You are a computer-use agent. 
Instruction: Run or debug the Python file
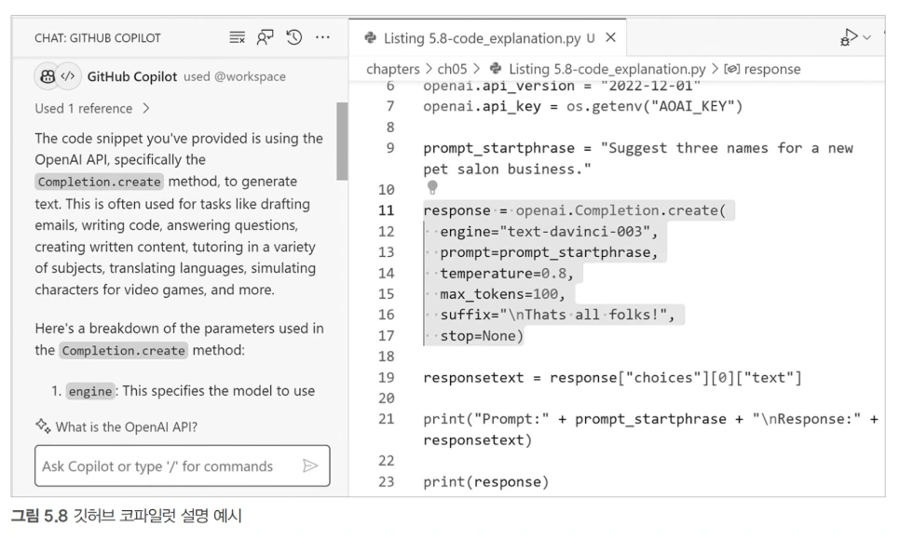[x=849, y=37]
